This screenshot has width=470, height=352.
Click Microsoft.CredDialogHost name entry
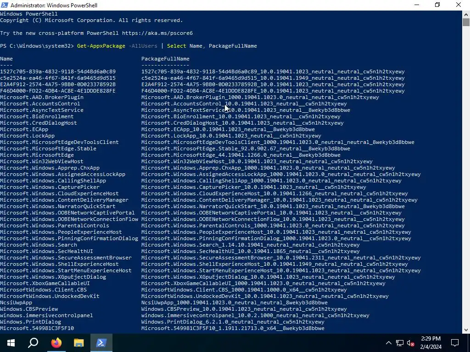39,123
